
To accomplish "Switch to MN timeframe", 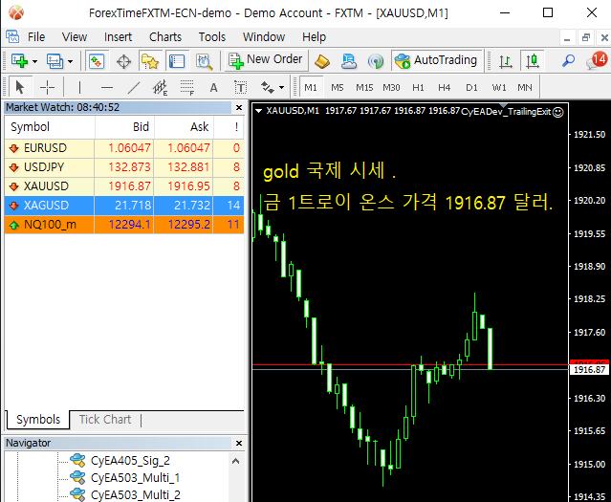I will tap(525, 87).
